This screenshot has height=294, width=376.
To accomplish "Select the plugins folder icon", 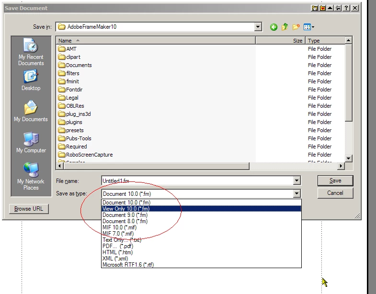I will (62, 122).
